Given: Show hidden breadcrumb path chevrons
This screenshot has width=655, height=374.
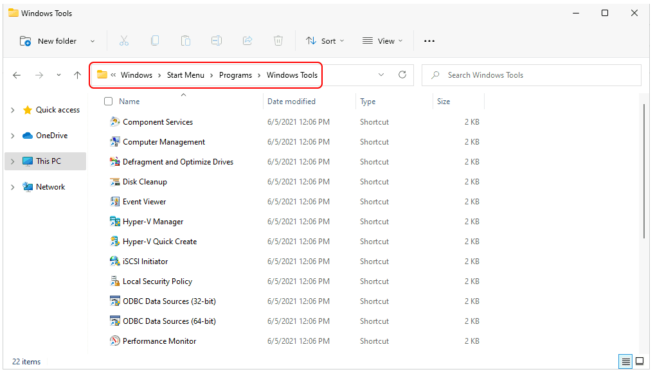Looking at the screenshot, I should [x=113, y=75].
